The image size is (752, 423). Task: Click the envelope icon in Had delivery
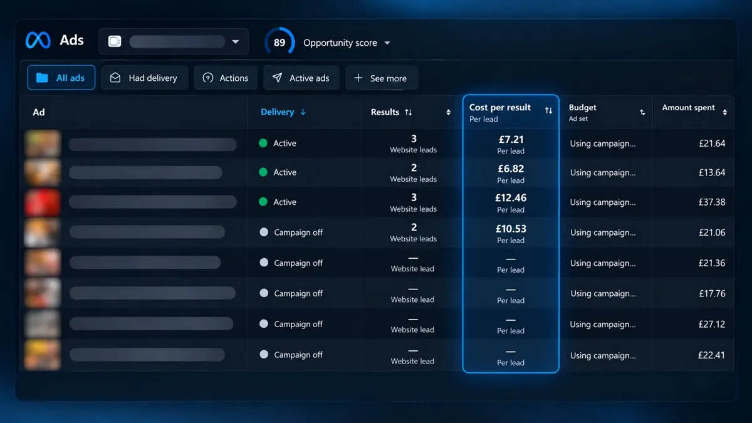point(115,78)
